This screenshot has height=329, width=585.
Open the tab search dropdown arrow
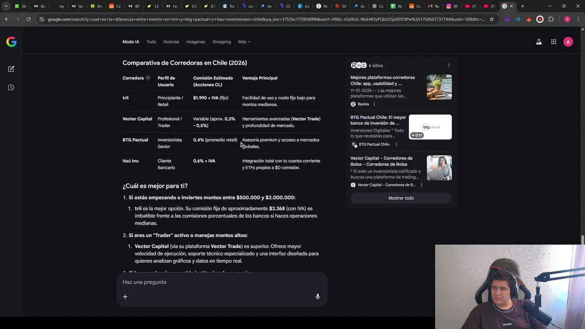[x=6, y=6]
